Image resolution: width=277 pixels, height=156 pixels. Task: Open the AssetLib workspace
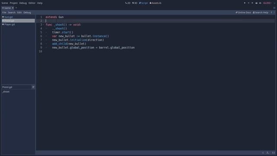155,3
